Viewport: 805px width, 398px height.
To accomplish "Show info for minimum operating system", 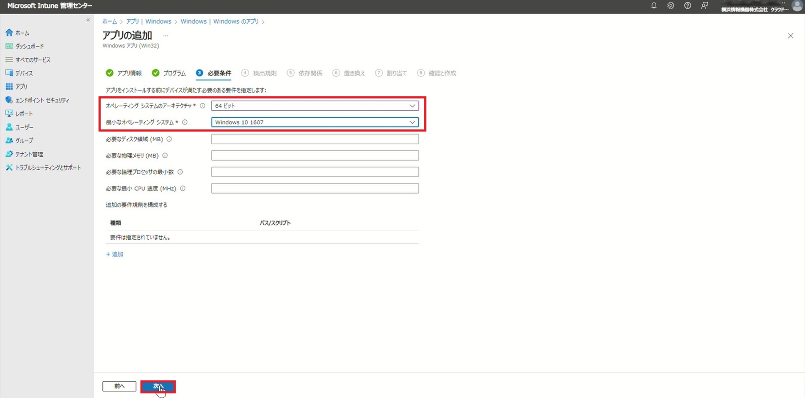I will [184, 122].
